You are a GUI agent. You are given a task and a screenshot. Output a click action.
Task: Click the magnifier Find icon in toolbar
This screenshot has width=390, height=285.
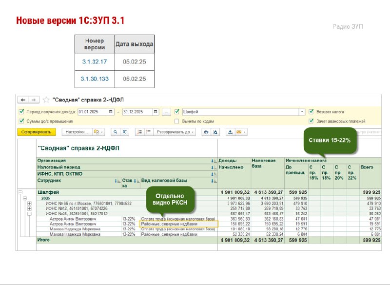tap(115, 132)
